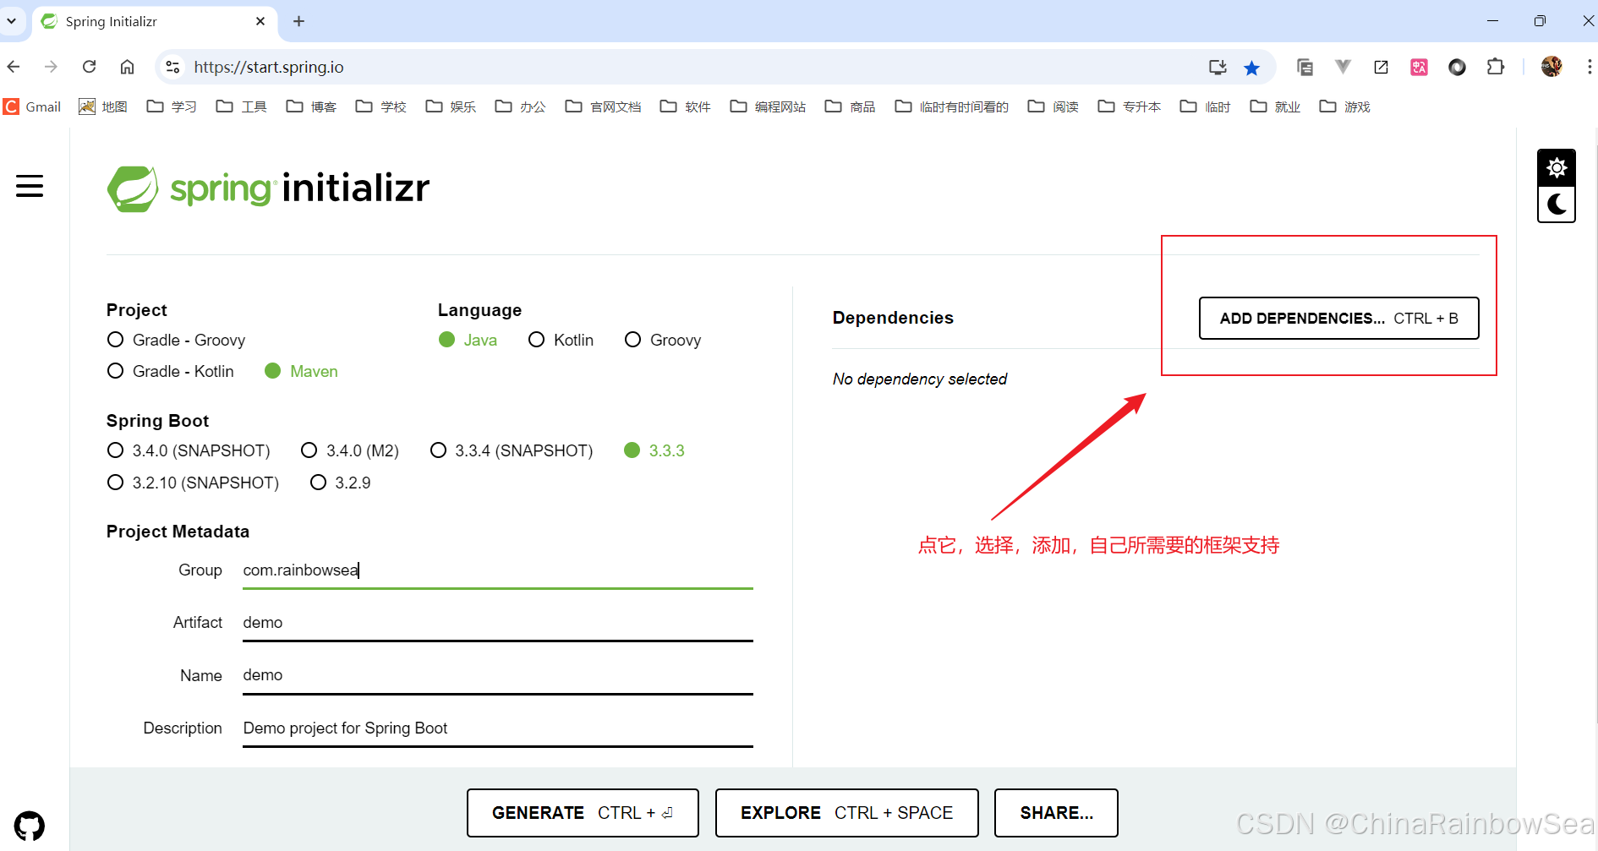Open Chrome's three-dot menu

[1590, 67]
